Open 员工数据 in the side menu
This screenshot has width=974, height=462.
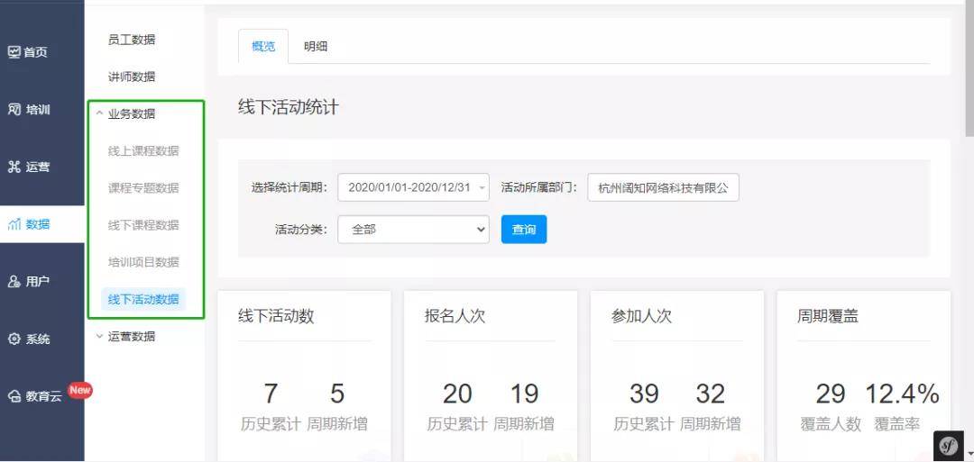coord(132,40)
